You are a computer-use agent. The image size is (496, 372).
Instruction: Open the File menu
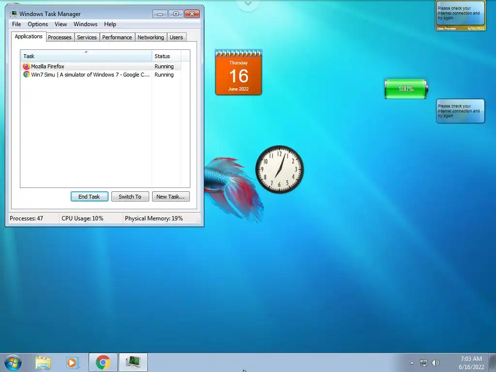tap(16, 24)
